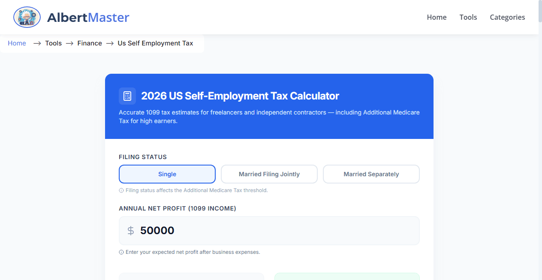Viewport: 542px width, 280px height.
Task: Open the Tools navigation menu item
Action: click(468, 17)
